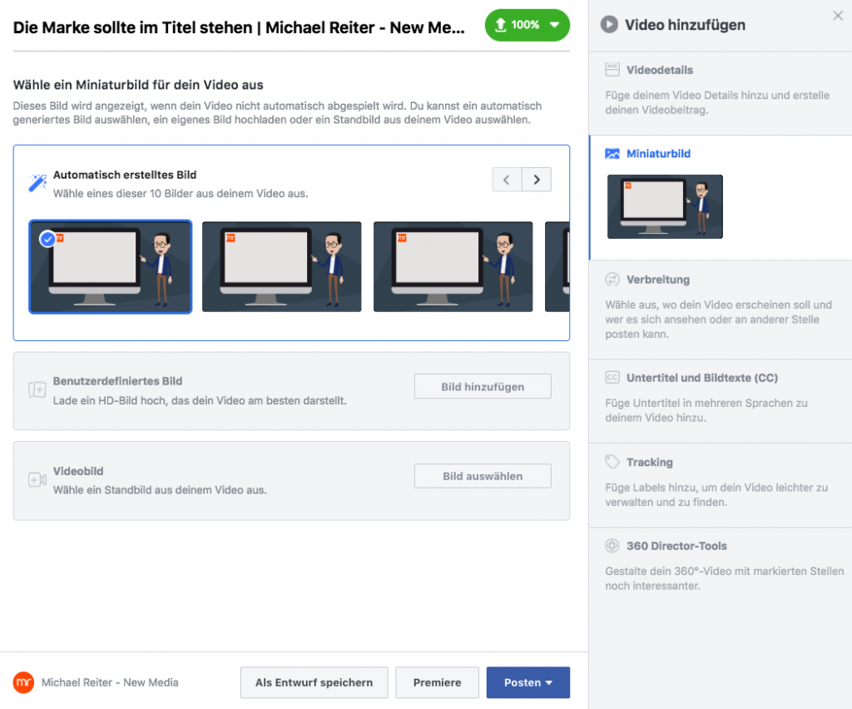Click the magic wand auto-generated image icon

coord(37,183)
